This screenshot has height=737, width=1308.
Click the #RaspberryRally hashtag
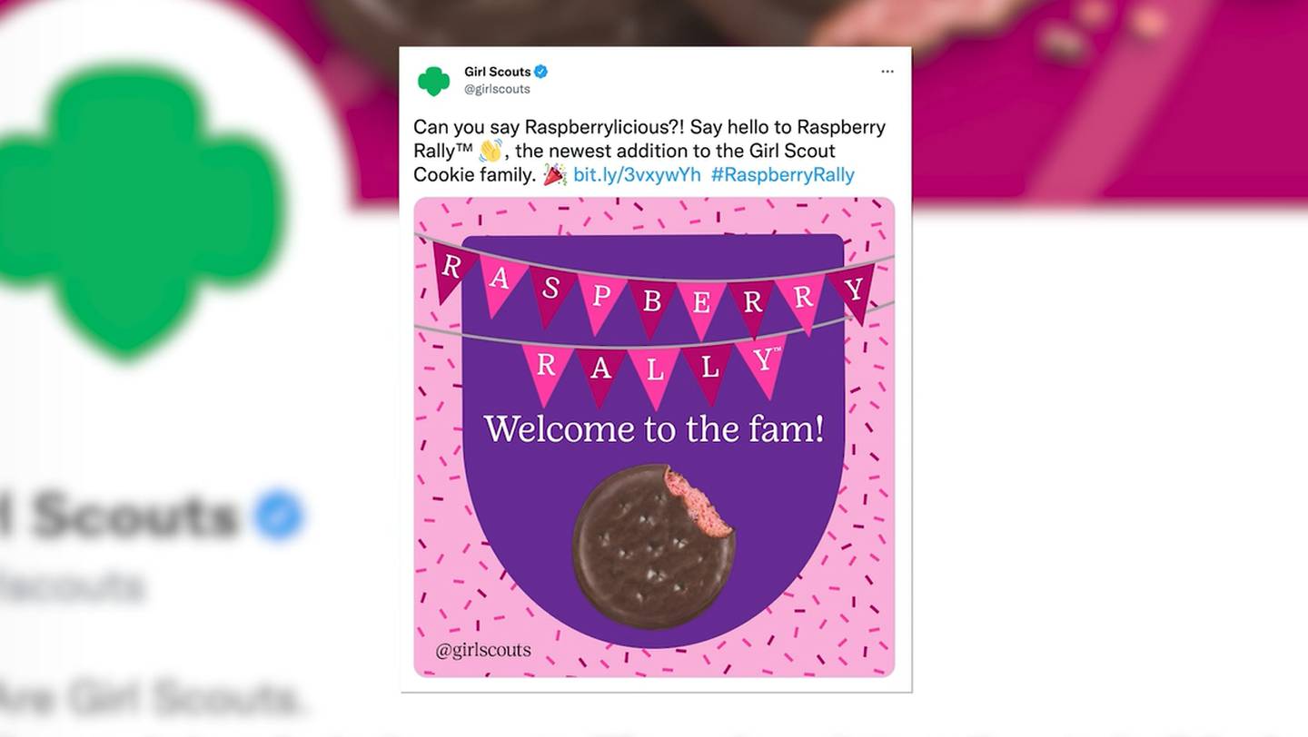click(x=782, y=175)
